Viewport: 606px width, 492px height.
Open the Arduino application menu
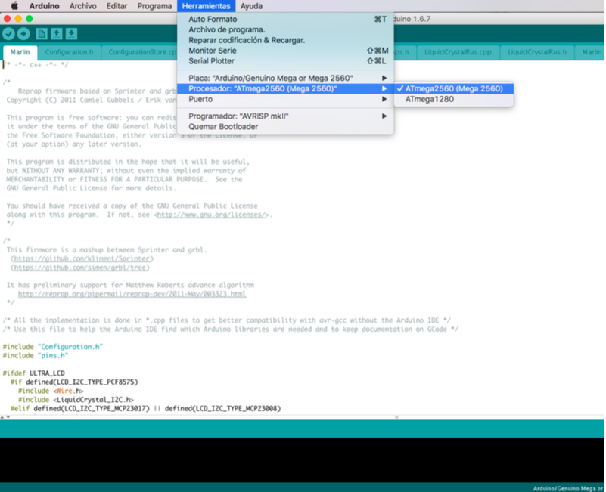44,6
